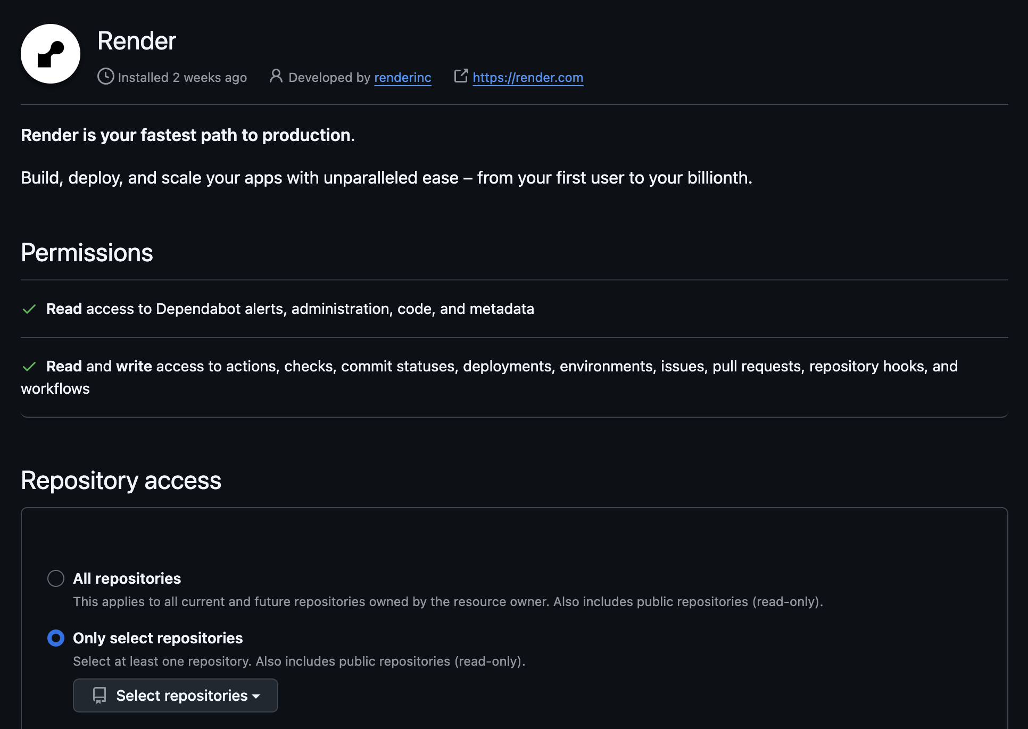Select the All repositories radio option
The width and height of the screenshot is (1028, 729).
click(x=56, y=578)
